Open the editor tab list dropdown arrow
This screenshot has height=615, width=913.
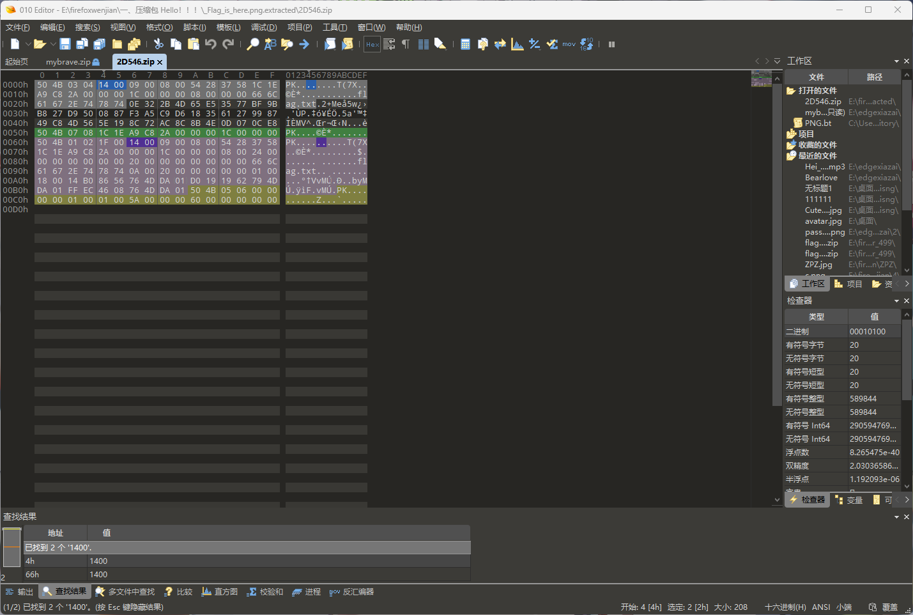pyautogui.click(x=777, y=61)
